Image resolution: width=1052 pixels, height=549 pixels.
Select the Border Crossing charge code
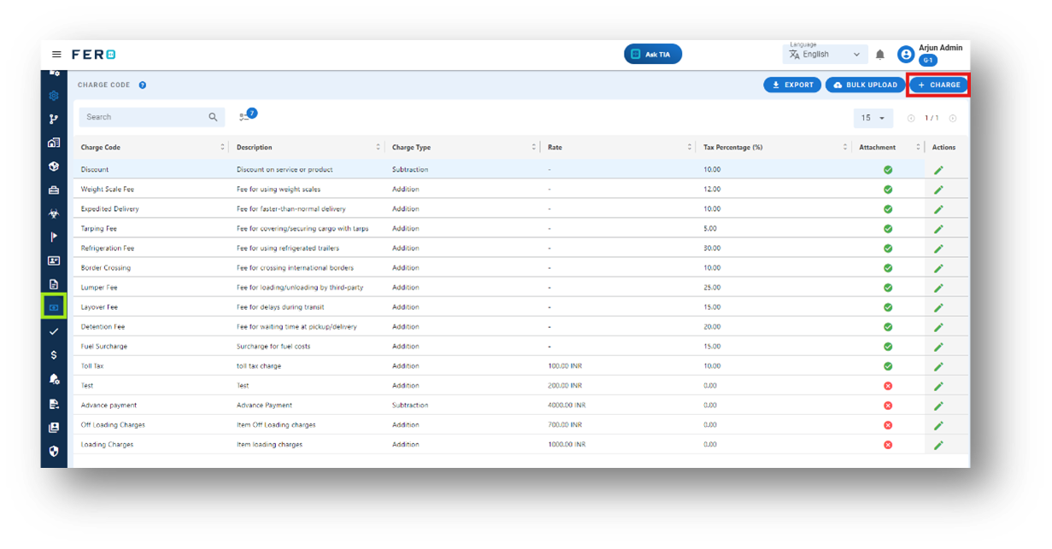click(106, 268)
